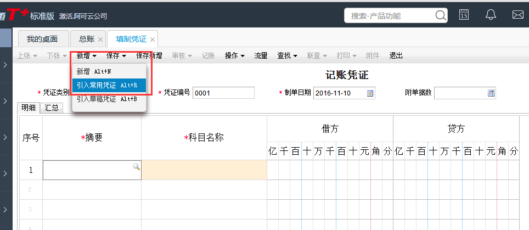Open the calendar icon in header

pos(464,15)
